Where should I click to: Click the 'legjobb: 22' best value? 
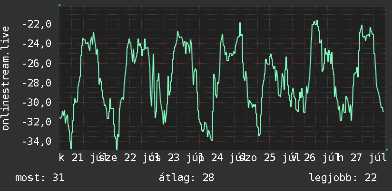(343, 178)
